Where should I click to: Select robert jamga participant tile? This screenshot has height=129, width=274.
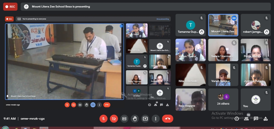[x=256, y=25]
